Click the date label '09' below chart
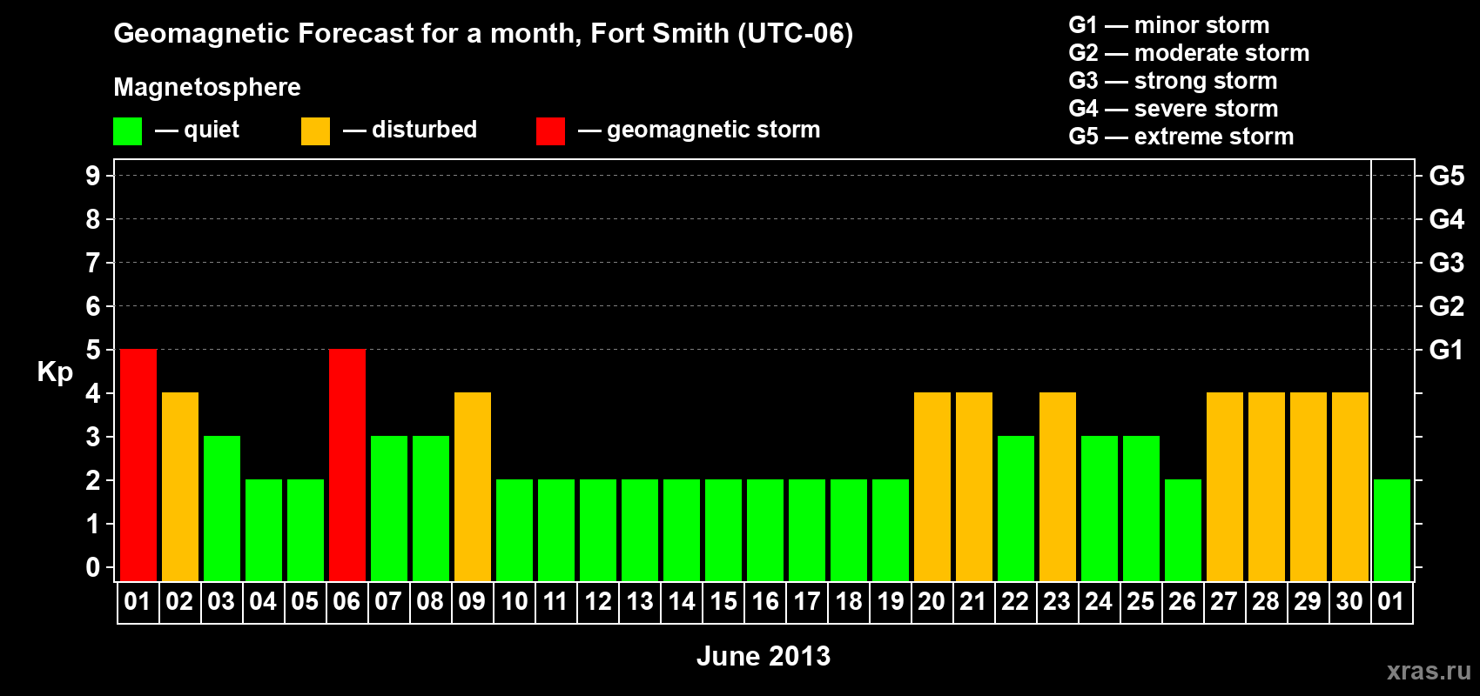1480x696 pixels. pyautogui.click(x=472, y=602)
